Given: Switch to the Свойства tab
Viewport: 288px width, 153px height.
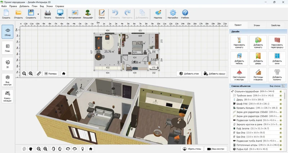Looking at the screenshot, I should tap(275, 25).
